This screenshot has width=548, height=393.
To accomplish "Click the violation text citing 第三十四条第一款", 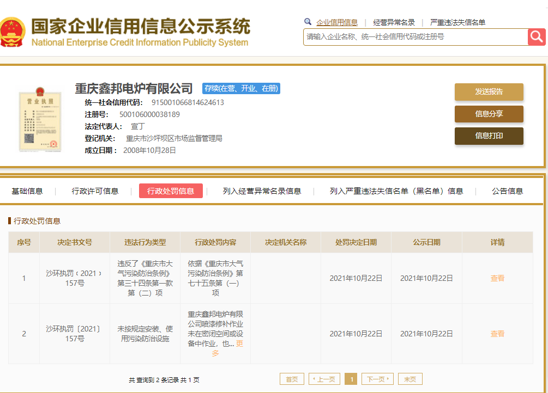I will [x=145, y=278].
